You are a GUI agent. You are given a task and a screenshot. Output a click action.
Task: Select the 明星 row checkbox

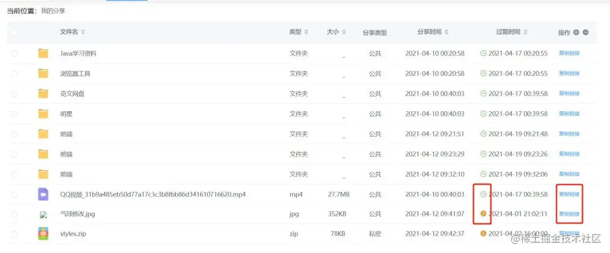[14, 114]
